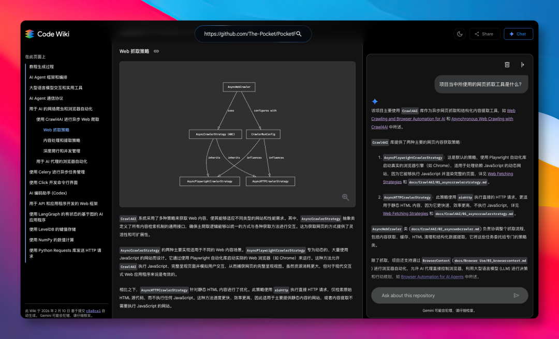Click the c8a8ca1 commit link
The image size is (559, 339).
(93, 311)
